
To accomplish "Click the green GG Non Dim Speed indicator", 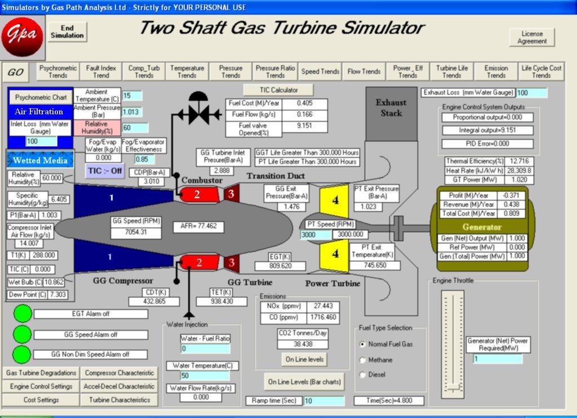I will (23, 354).
